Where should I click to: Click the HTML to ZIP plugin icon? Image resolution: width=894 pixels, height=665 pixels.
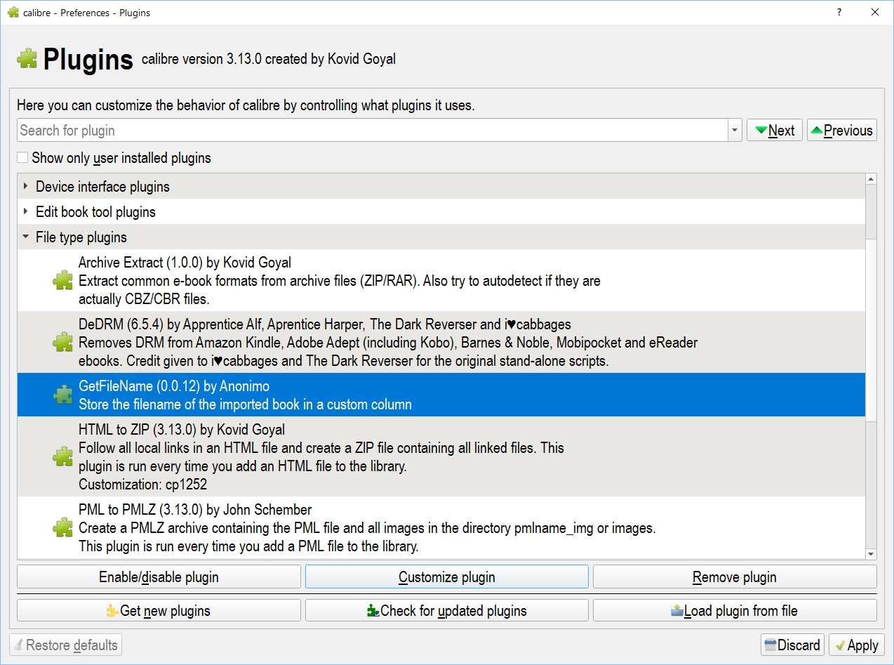[62, 456]
